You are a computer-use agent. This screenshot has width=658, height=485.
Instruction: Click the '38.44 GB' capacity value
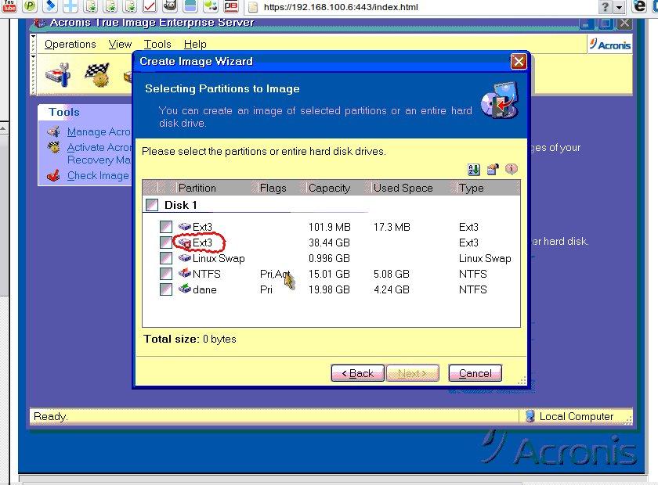(330, 242)
